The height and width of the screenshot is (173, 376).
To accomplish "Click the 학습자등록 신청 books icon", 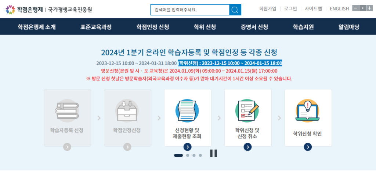I will 67,111.
